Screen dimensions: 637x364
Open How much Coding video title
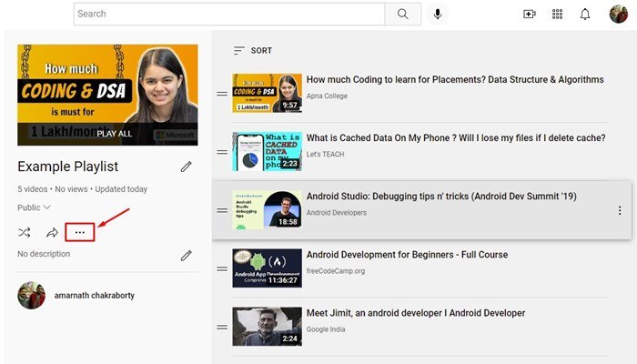[x=455, y=80]
